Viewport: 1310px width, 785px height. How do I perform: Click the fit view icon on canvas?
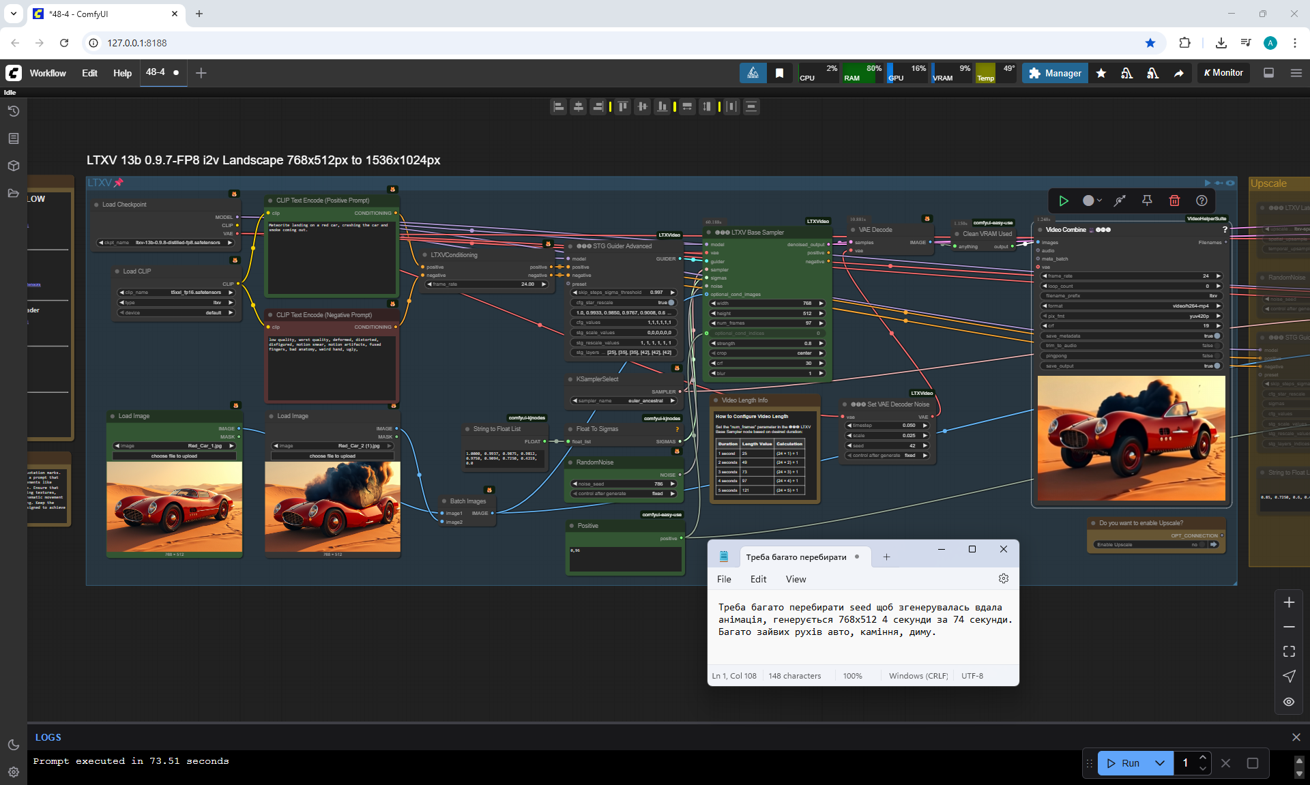(x=1289, y=651)
